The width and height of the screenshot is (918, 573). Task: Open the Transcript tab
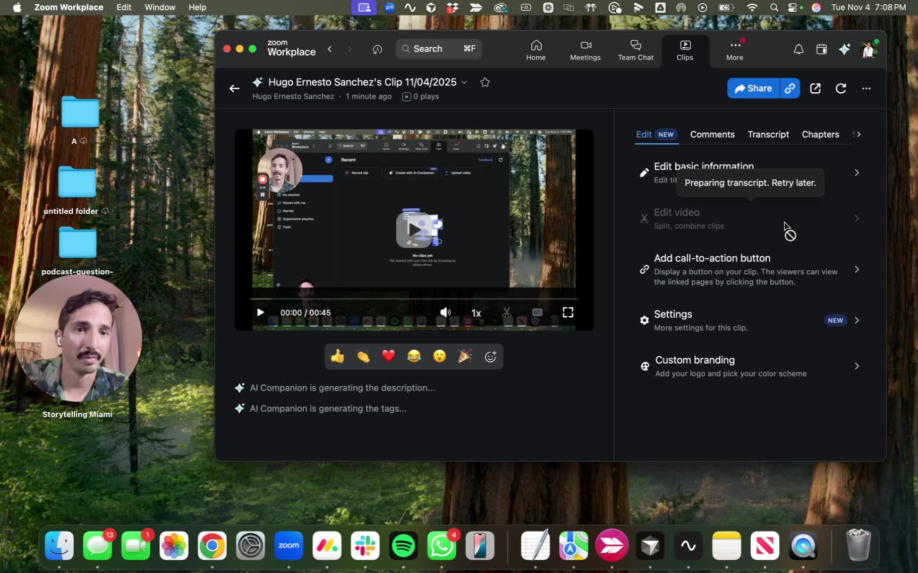click(768, 134)
